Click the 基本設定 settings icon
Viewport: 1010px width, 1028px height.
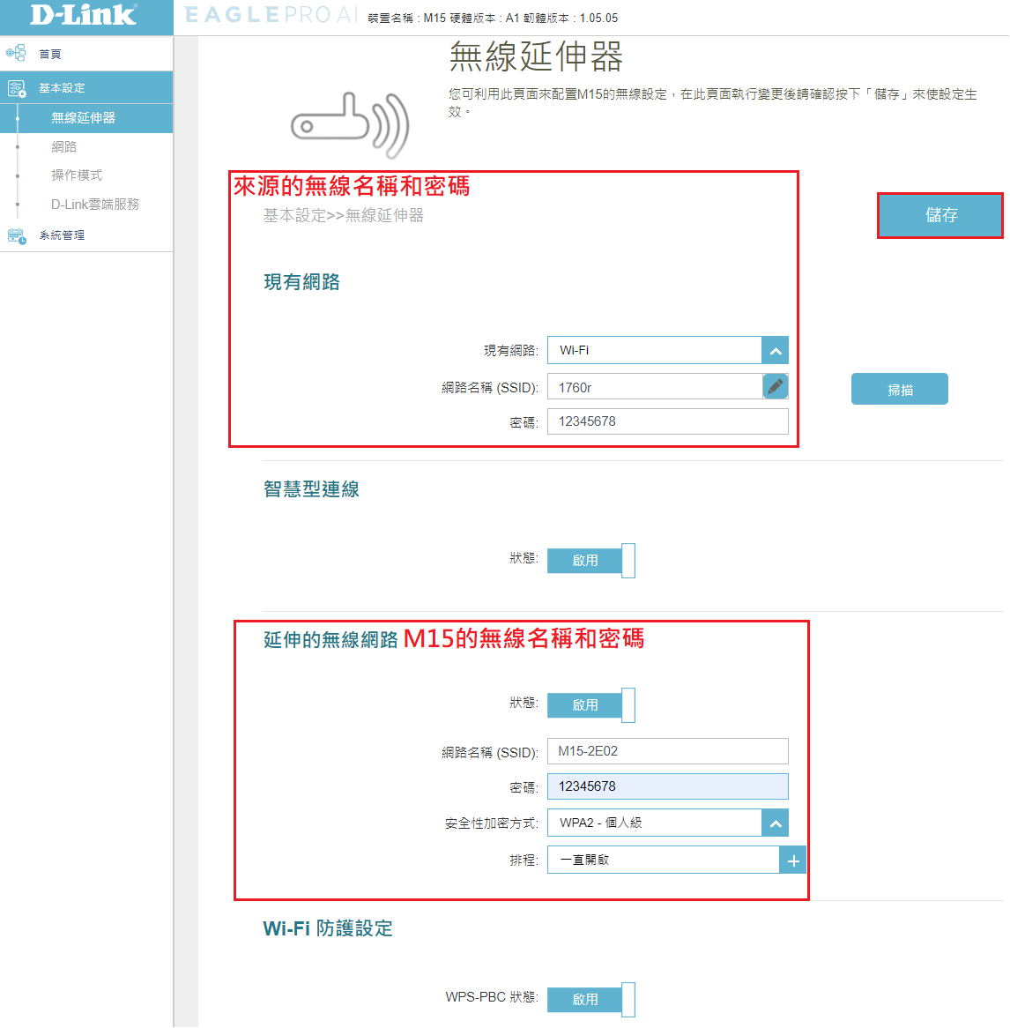(x=16, y=88)
